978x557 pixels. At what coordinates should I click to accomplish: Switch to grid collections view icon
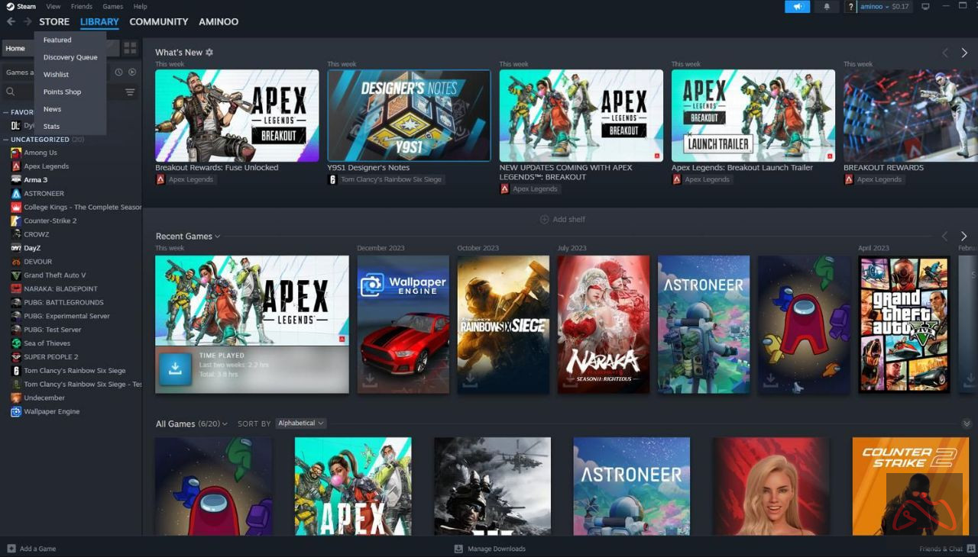pos(130,48)
